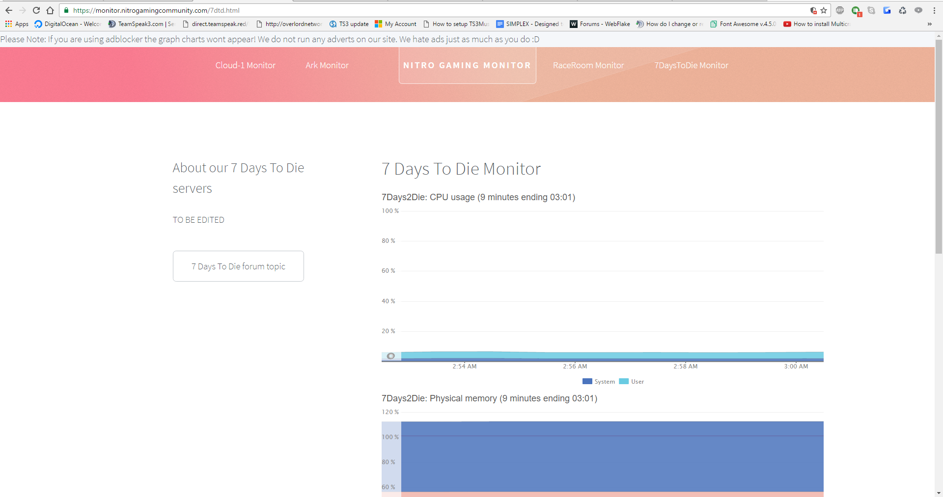Click the 'TO BE EDITED' placeholder text

198,220
